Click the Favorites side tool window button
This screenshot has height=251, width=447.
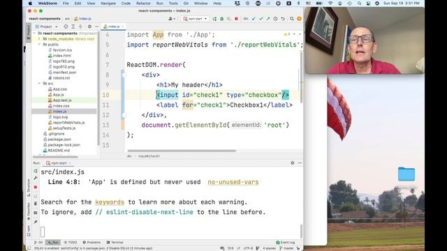pyautogui.click(x=29, y=211)
